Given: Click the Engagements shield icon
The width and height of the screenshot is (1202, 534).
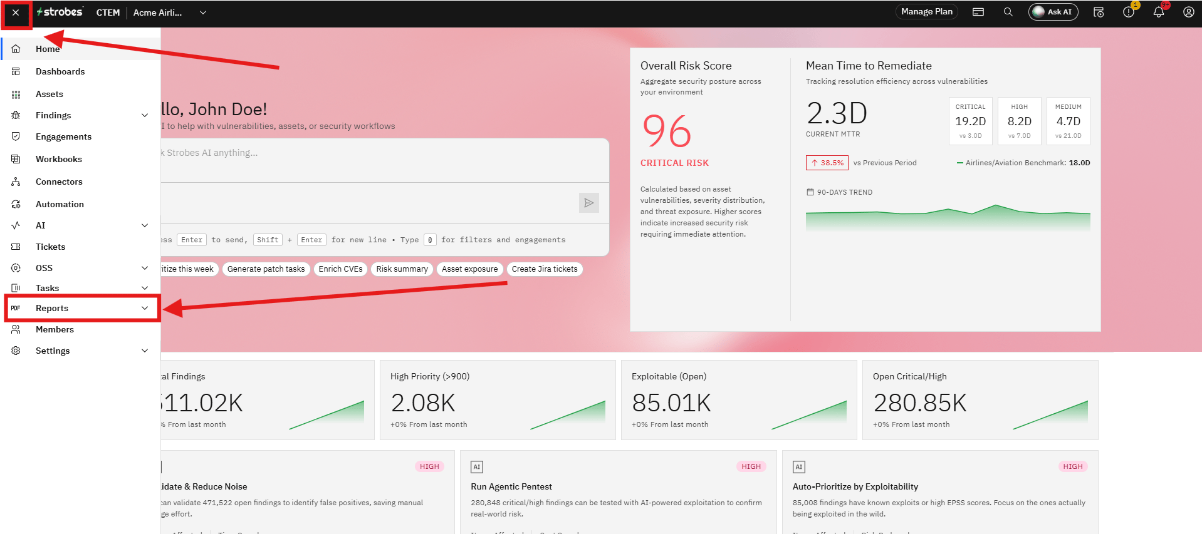Looking at the screenshot, I should click(16, 136).
